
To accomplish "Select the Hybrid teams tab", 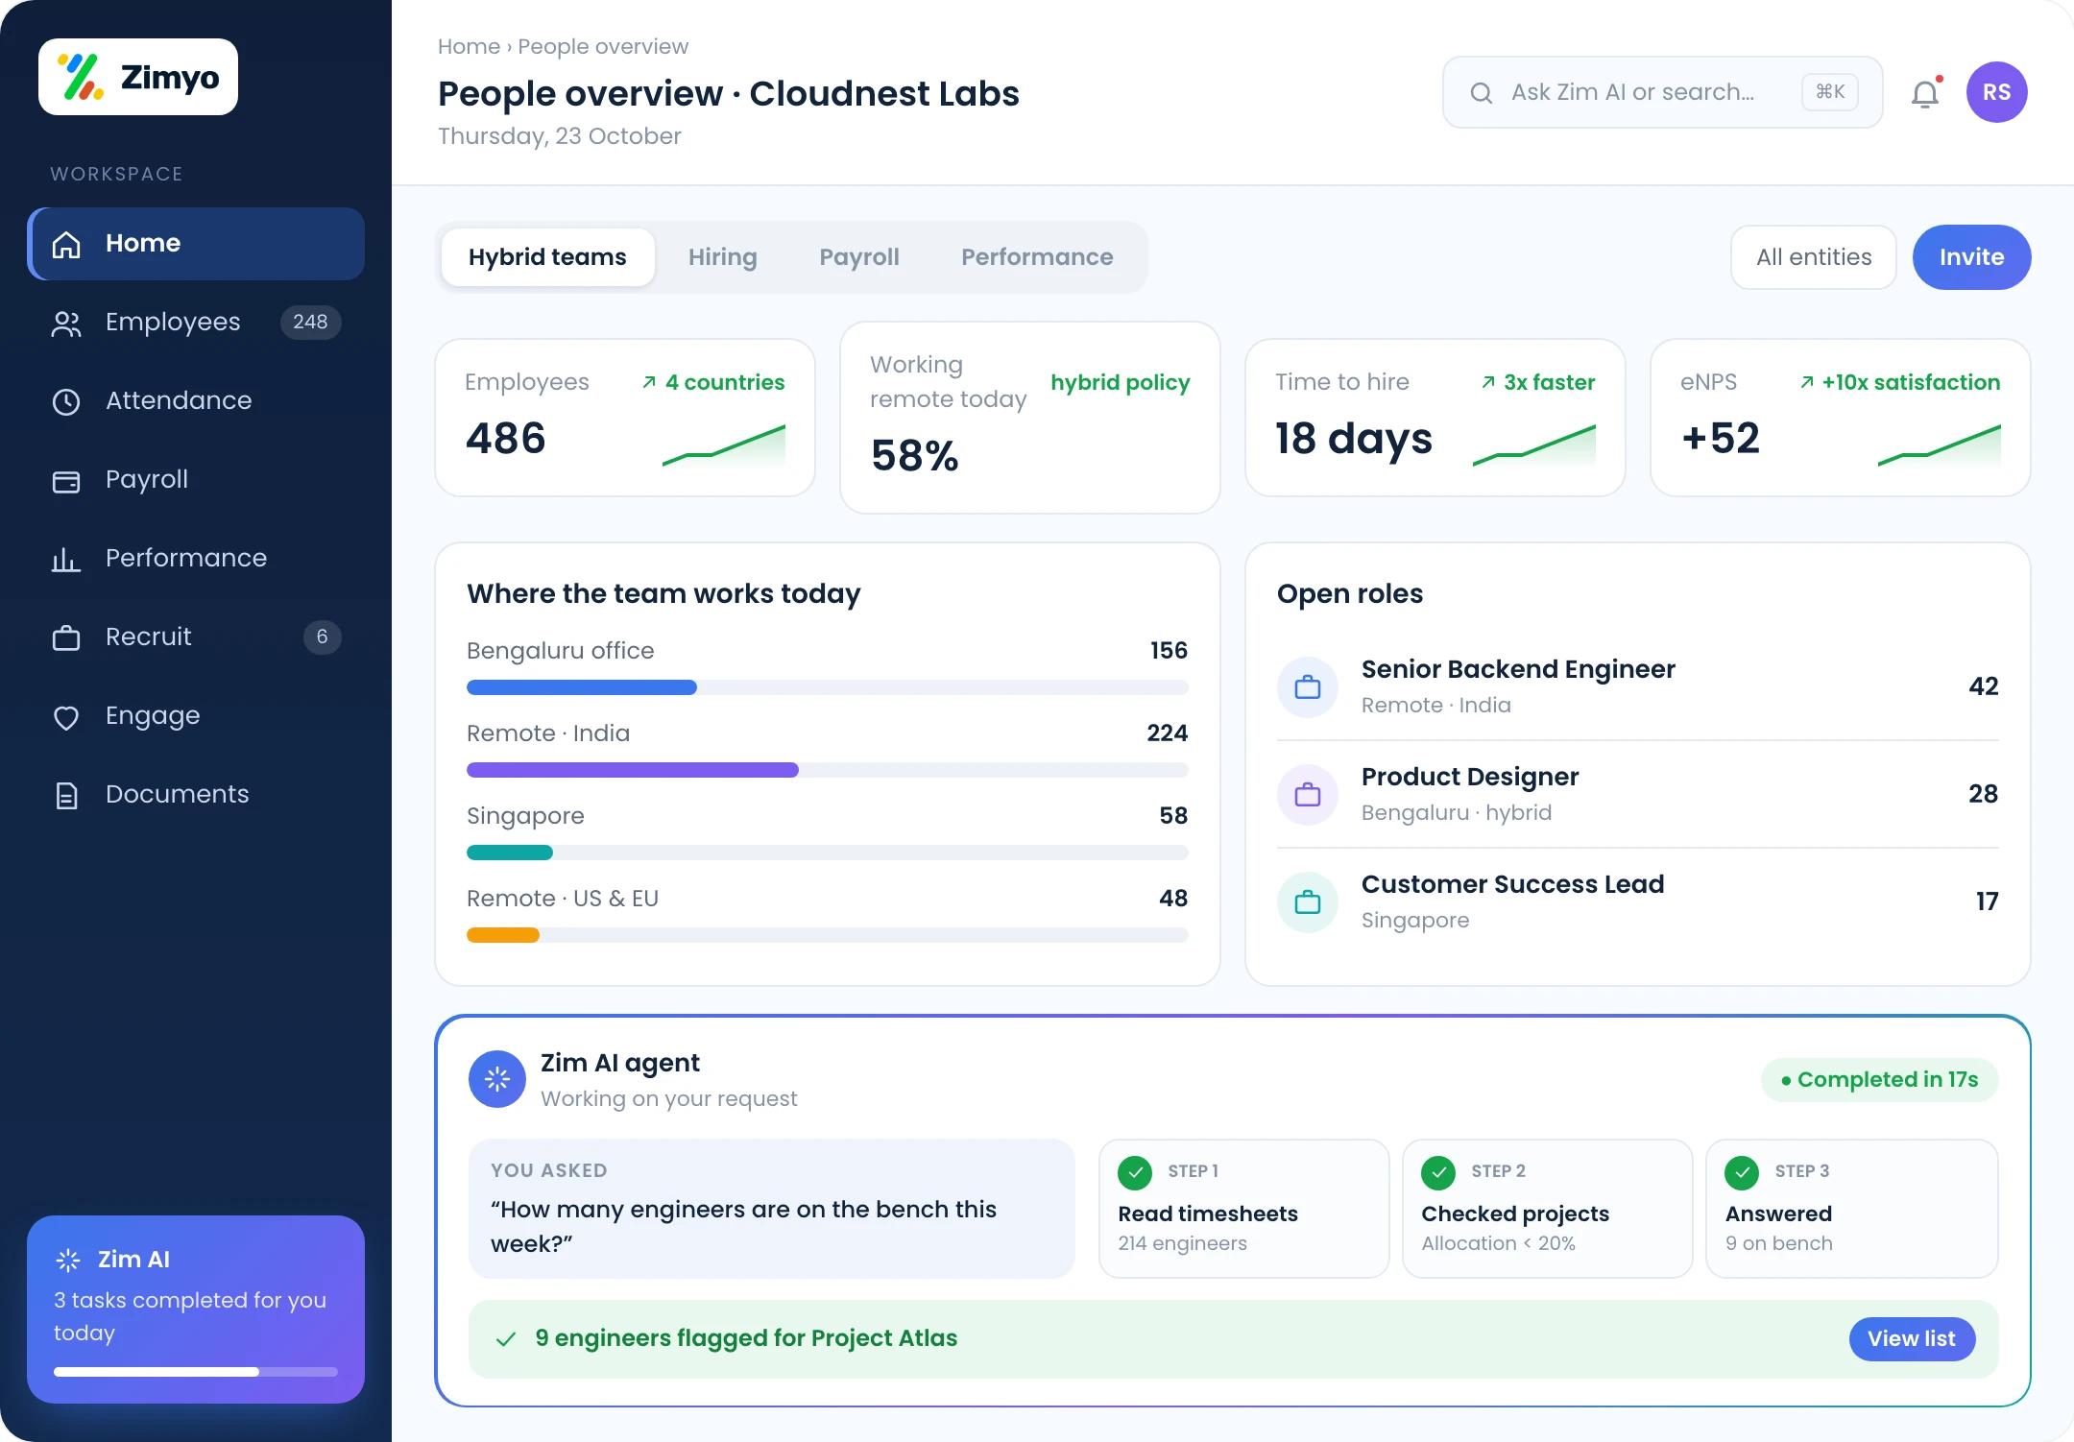I will (548, 257).
